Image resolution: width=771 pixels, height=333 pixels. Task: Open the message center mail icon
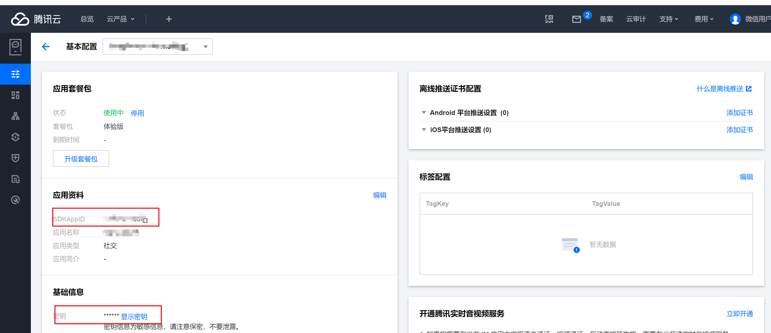coord(576,19)
